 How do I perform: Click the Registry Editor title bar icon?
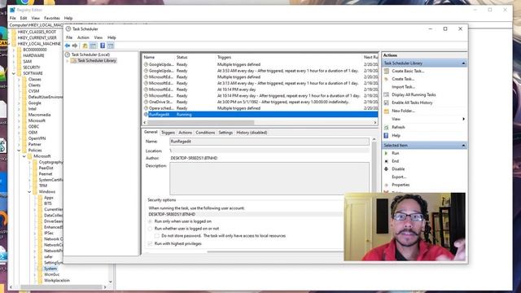(x=13, y=10)
